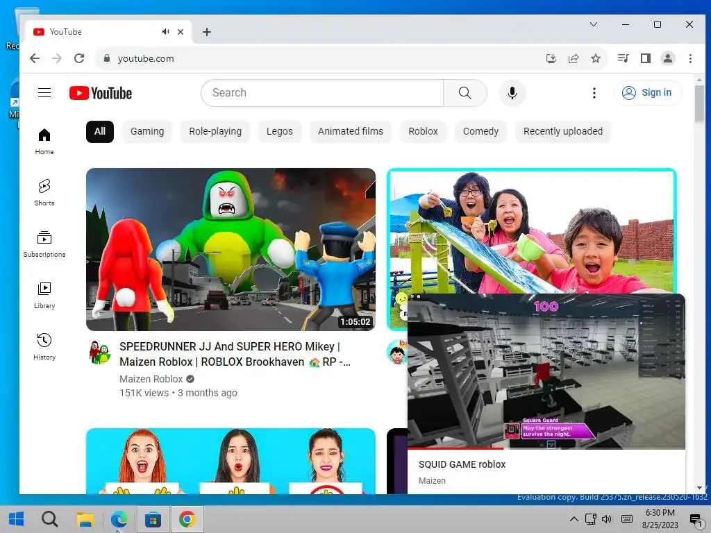Open notification center icon

[696, 520]
